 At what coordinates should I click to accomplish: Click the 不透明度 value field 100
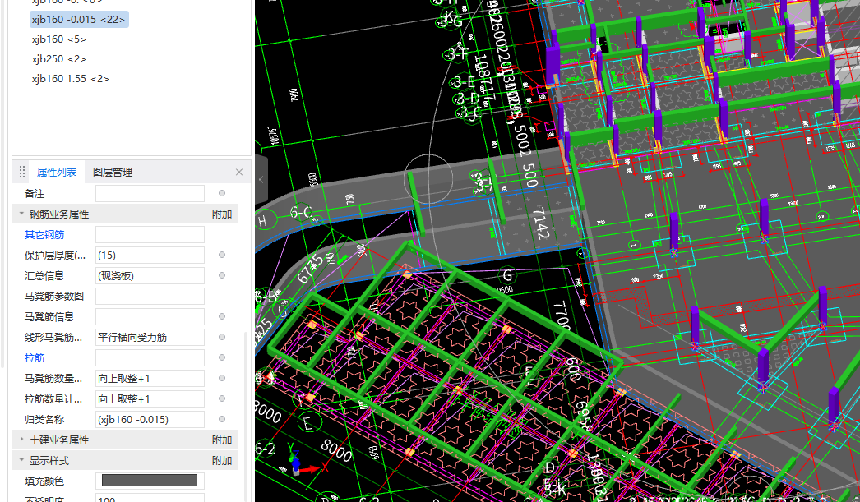[x=150, y=498]
